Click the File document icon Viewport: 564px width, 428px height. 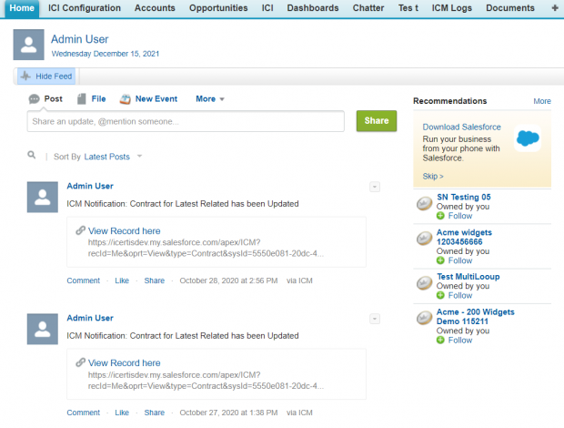coord(82,98)
